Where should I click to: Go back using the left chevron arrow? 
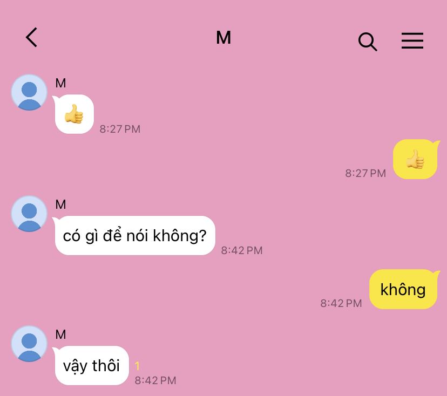tap(32, 37)
